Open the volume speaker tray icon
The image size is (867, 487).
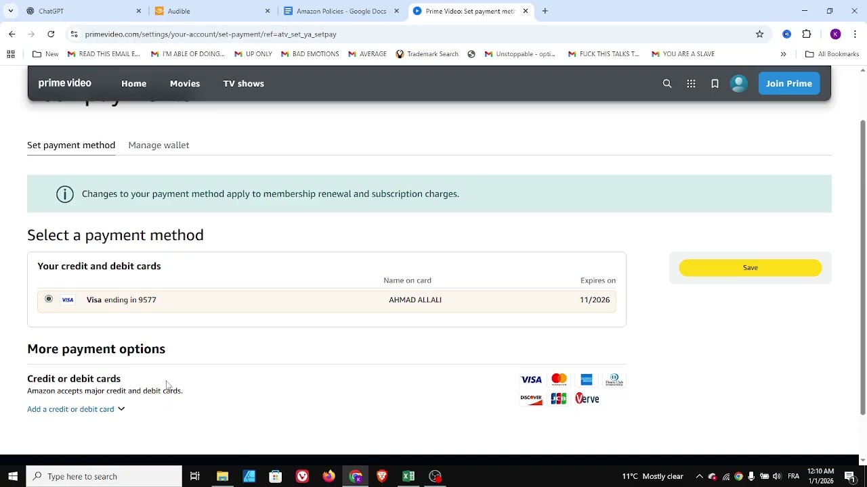(777, 476)
